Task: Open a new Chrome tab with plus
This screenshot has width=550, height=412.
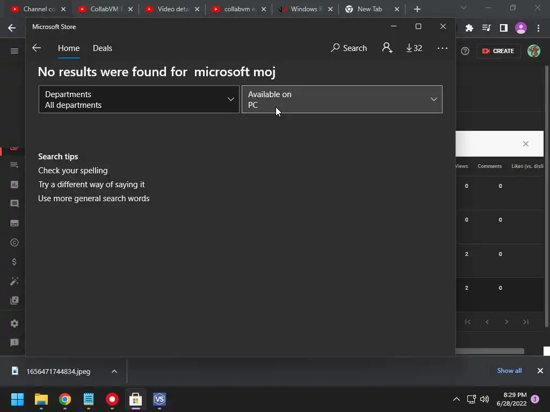Action: pyautogui.click(x=417, y=9)
